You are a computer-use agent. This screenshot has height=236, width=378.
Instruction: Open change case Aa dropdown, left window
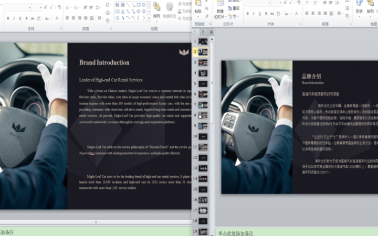(47, 18)
